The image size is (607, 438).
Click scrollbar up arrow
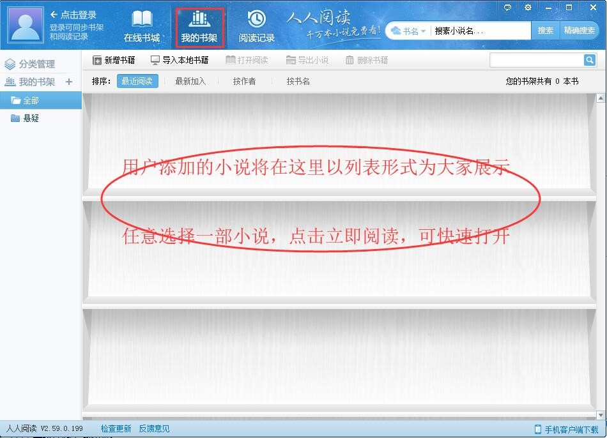point(601,98)
